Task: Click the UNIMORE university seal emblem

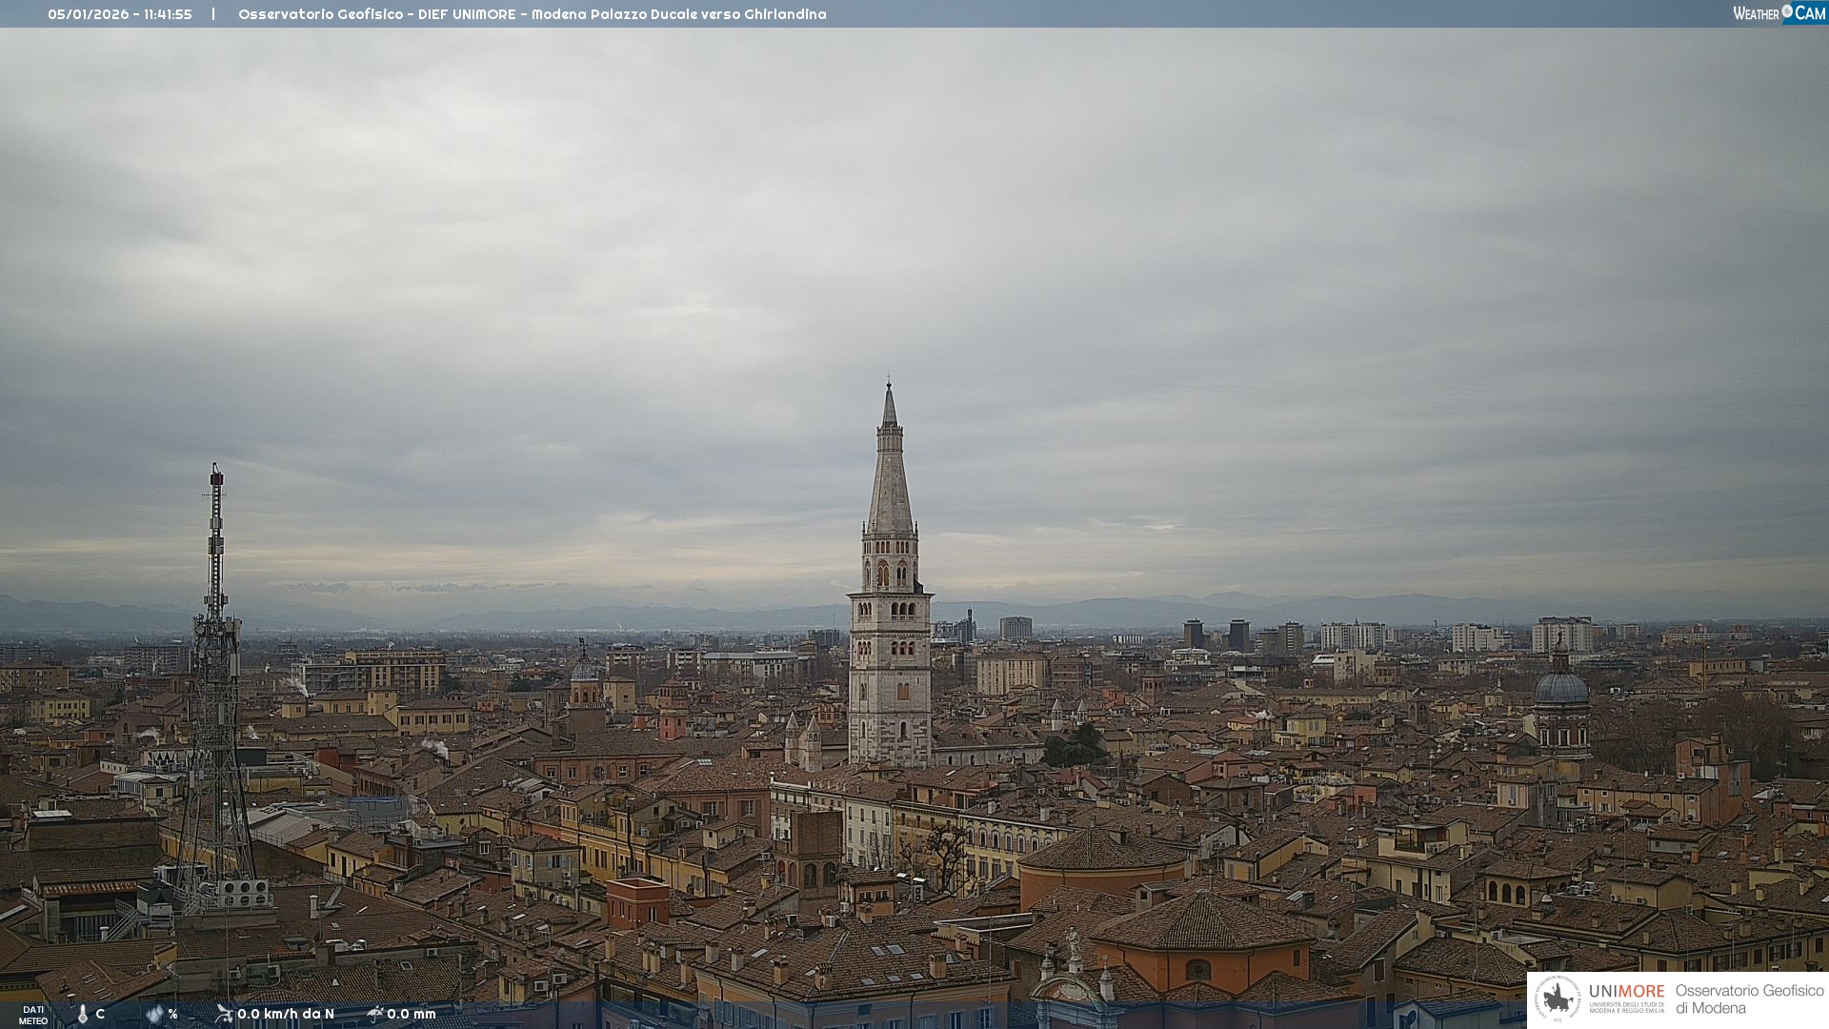Action: pos(1558,999)
